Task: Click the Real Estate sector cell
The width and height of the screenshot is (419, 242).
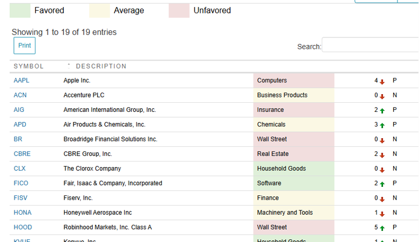Action: click(x=294, y=154)
